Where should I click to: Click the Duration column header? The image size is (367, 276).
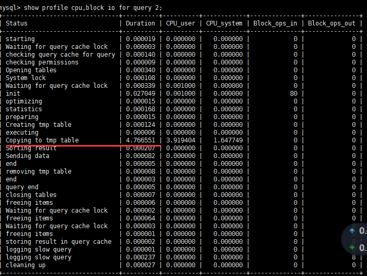tap(141, 23)
